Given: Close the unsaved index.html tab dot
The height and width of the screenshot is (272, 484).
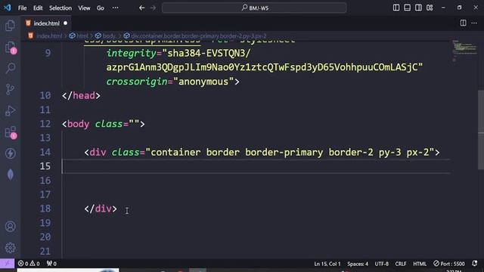Looking at the screenshot, I should click(66, 23).
